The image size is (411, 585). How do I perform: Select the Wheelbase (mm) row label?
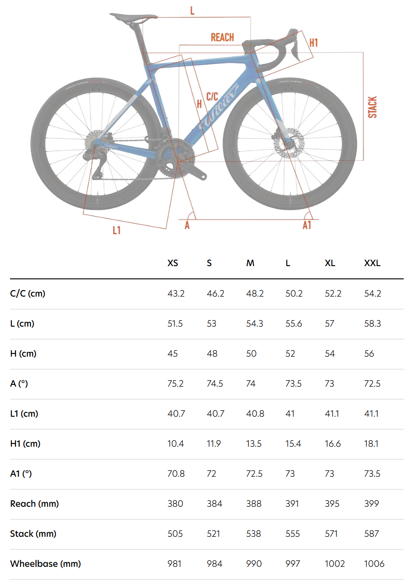point(45,564)
